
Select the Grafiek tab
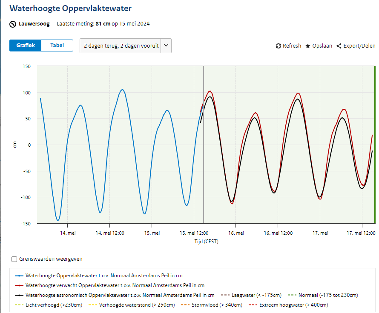[26, 46]
